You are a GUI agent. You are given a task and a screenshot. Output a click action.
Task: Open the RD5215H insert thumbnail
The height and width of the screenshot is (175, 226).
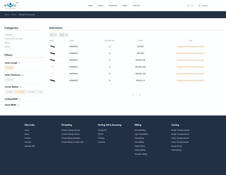tap(52, 53)
